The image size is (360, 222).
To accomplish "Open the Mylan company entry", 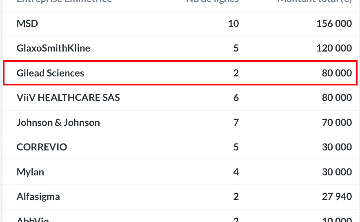I will (x=30, y=172).
